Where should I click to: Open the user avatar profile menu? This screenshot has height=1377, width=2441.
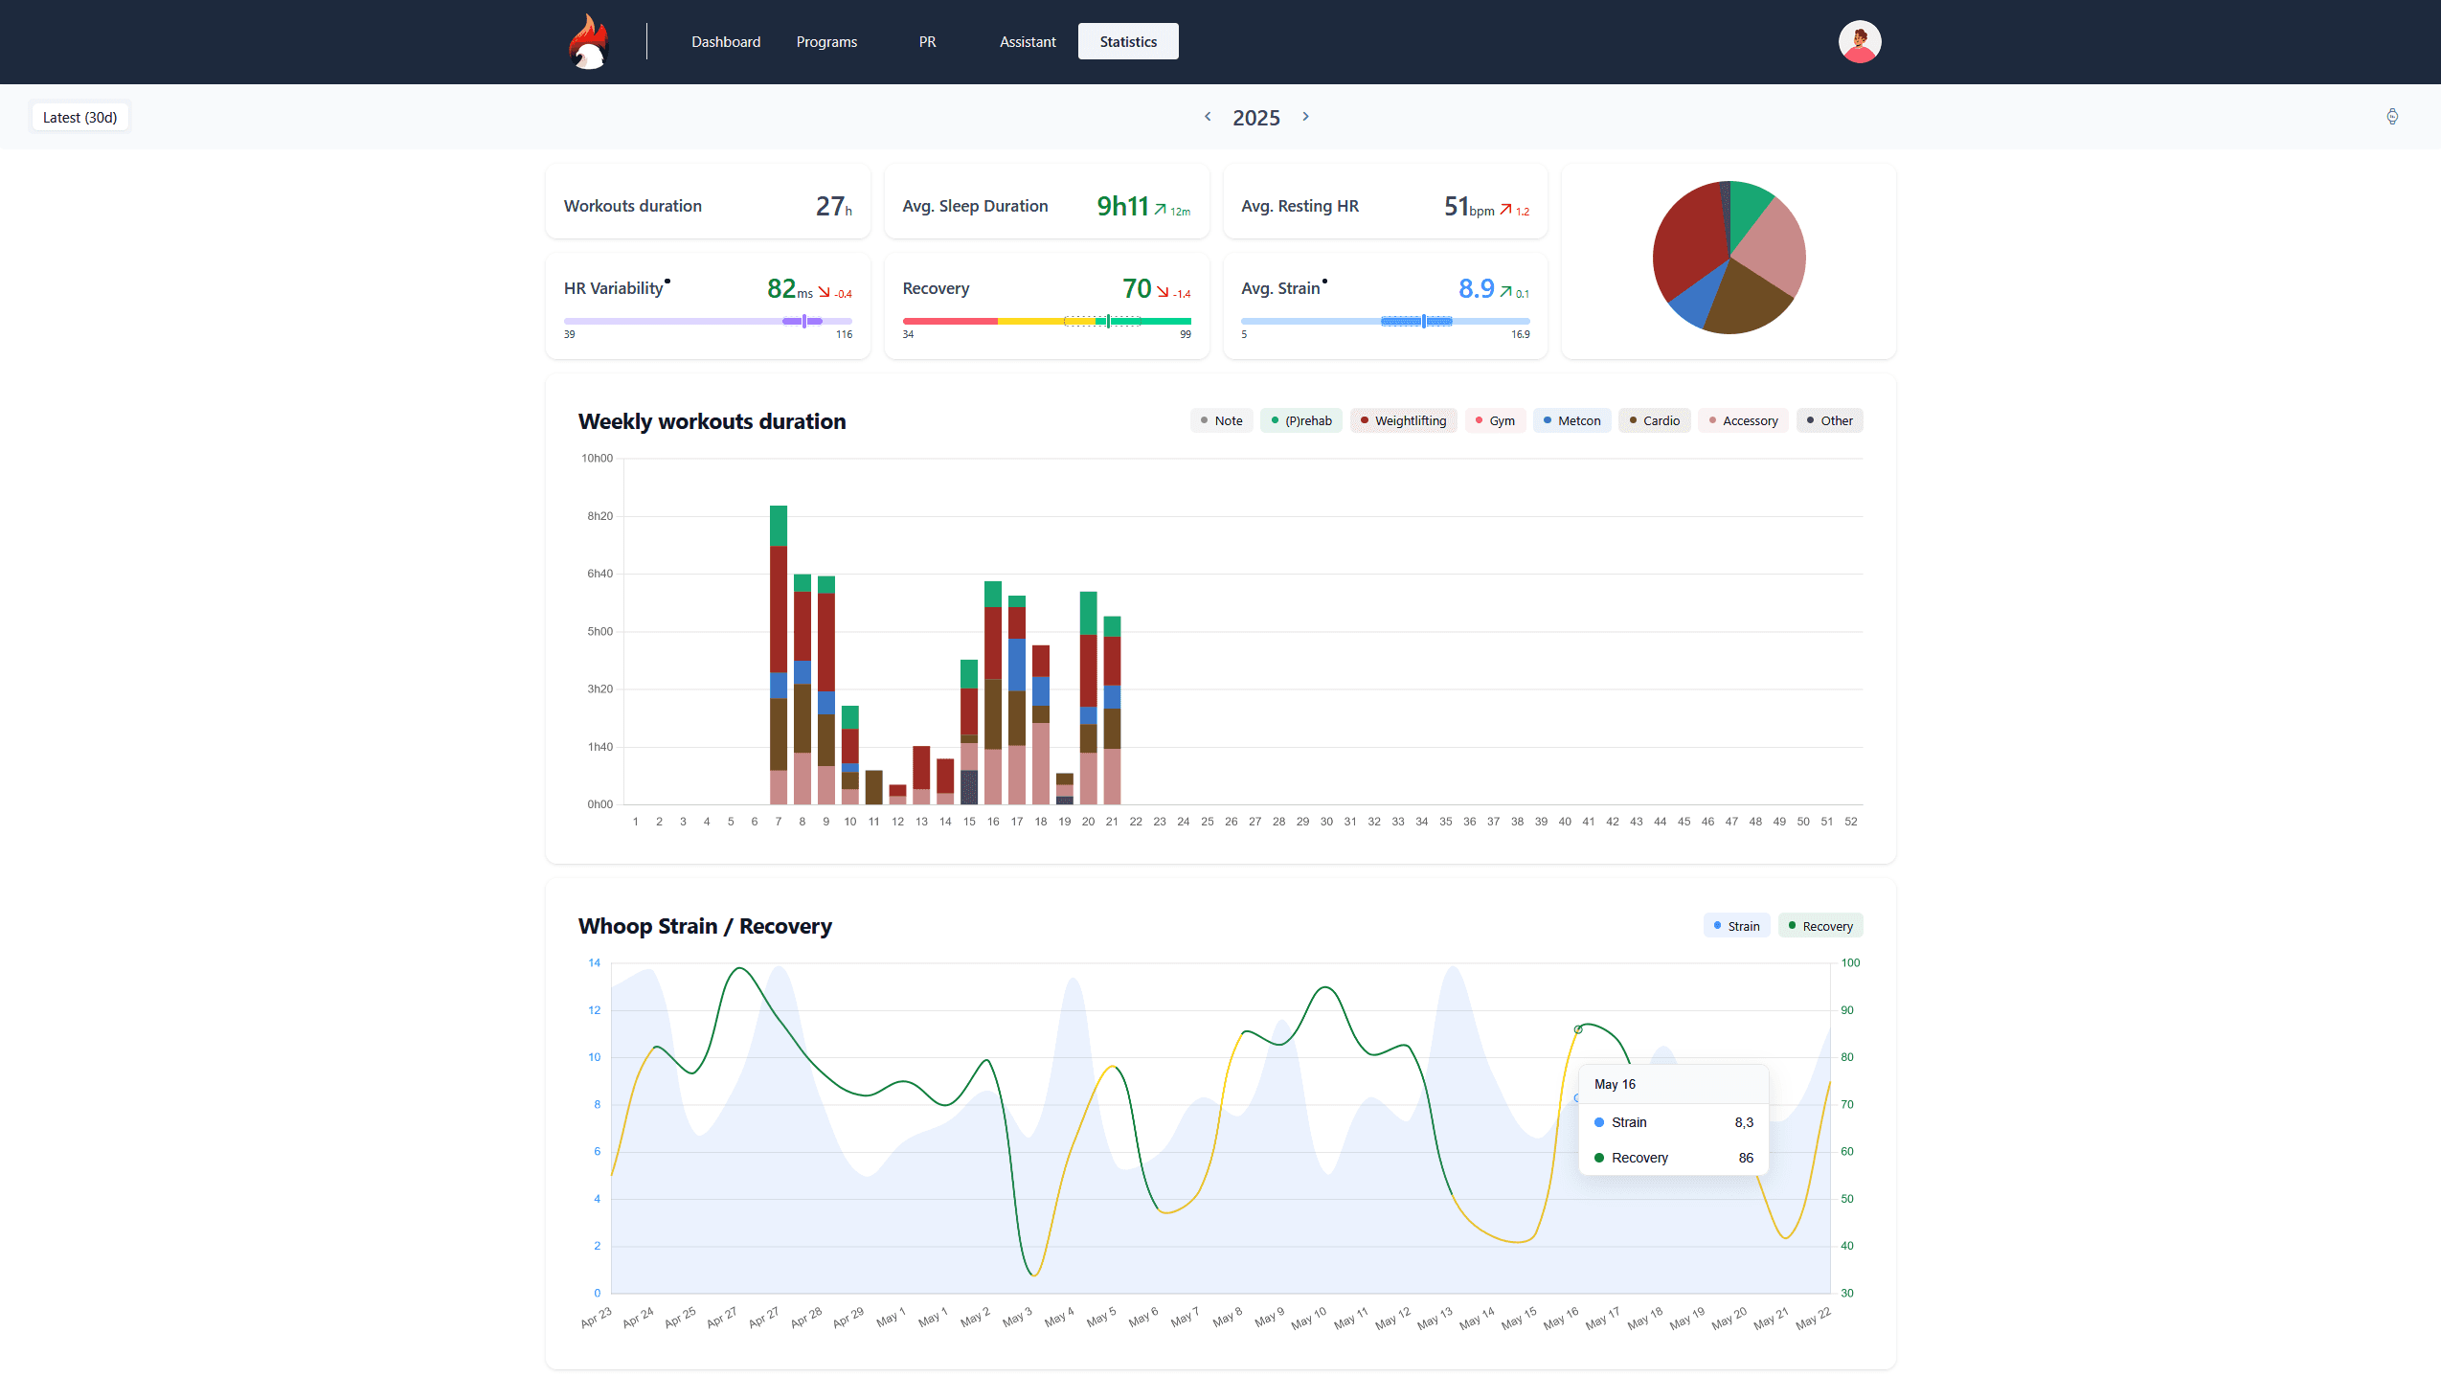(1859, 42)
